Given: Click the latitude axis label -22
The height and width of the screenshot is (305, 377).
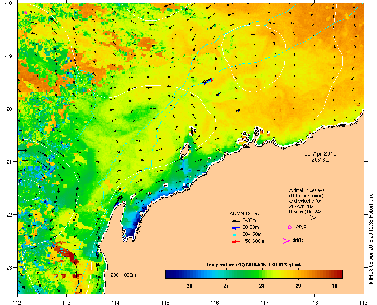Looking at the screenshot, I should pyautogui.click(x=8, y=215).
